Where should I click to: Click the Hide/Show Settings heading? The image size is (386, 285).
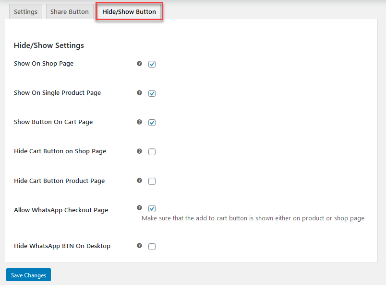49,46
